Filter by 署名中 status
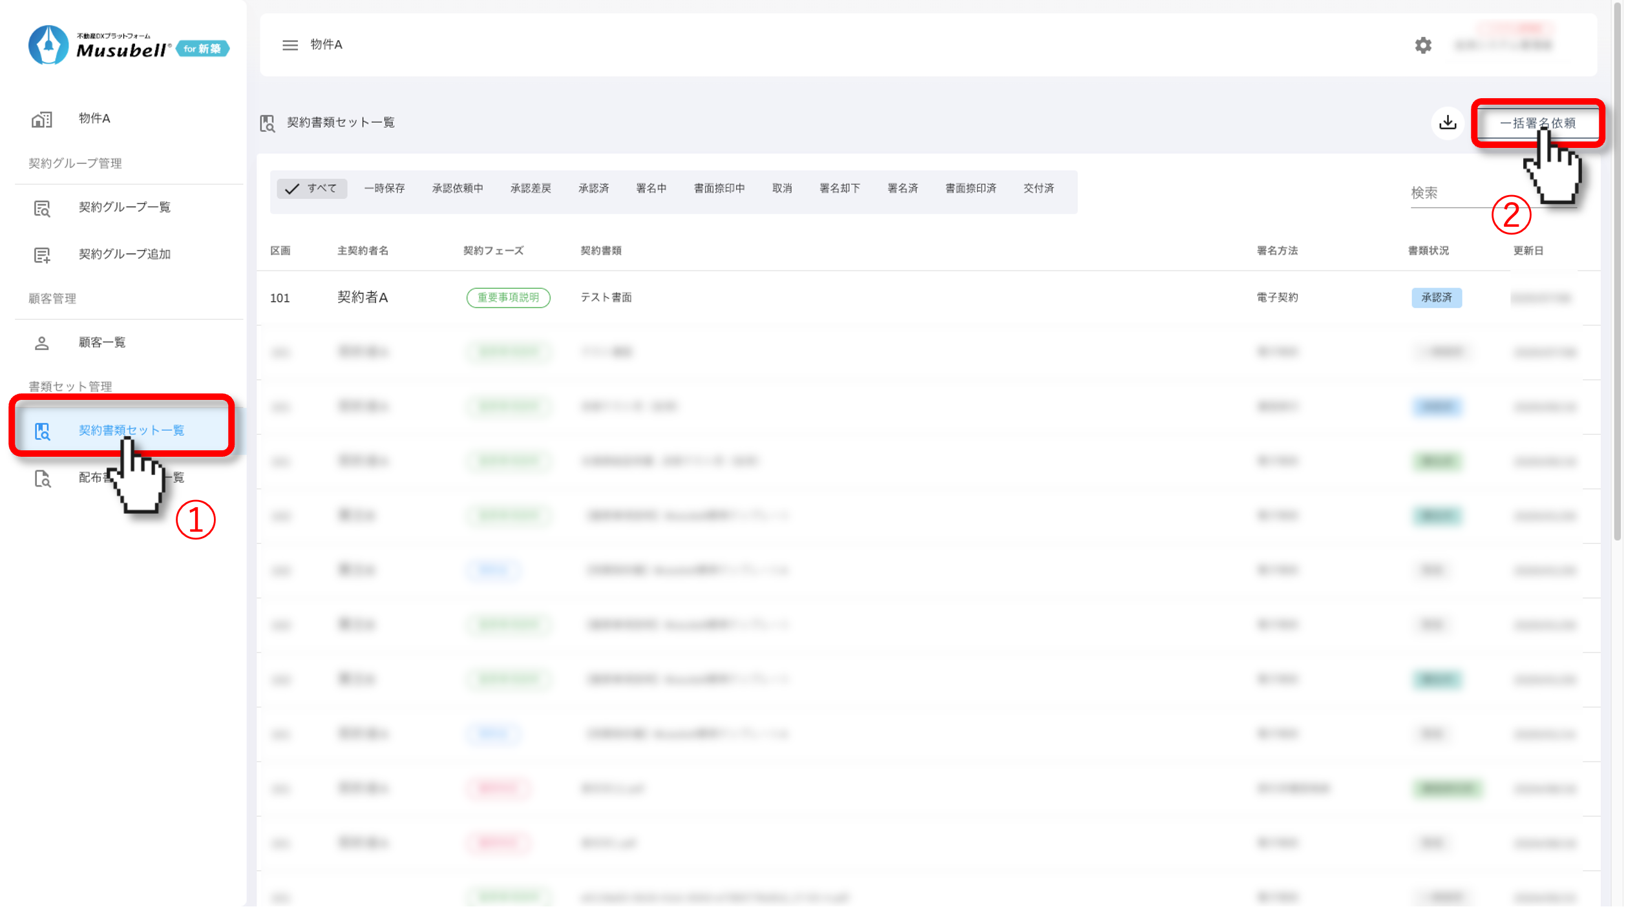This screenshot has height=909, width=1626. coord(650,189)
